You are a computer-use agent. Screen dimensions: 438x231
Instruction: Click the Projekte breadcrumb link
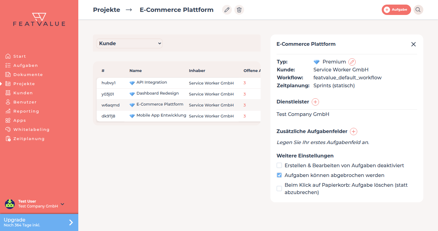[x=106, y=10]
